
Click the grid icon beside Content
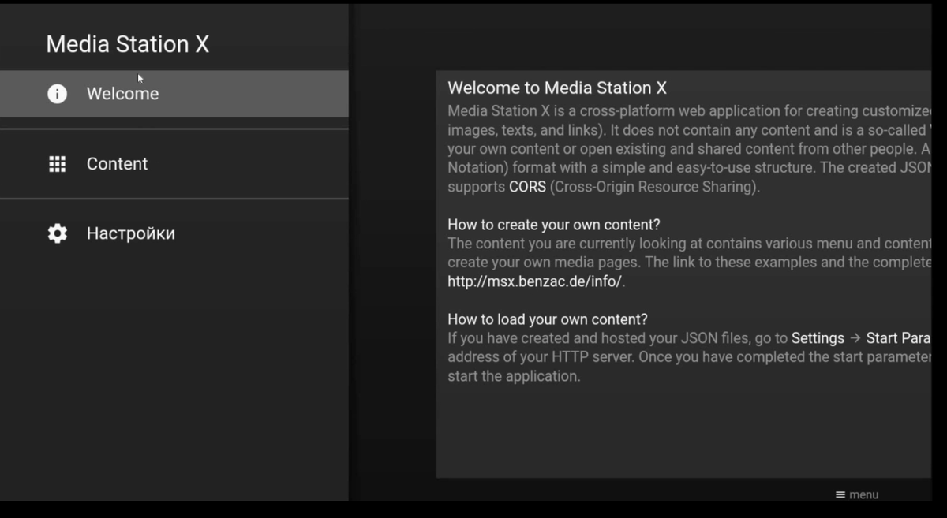pyautogui.click(x=57, y=164)
